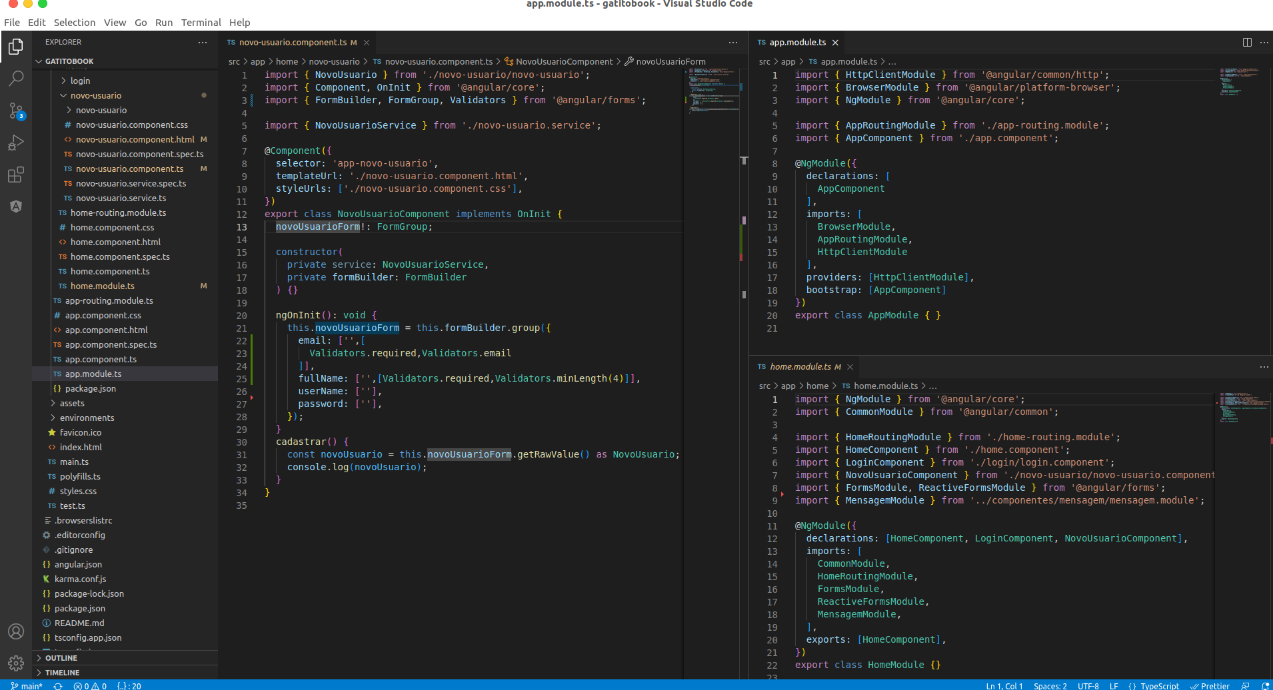Click Ln 1, Col 1 cursor position

pos(1004,685)
